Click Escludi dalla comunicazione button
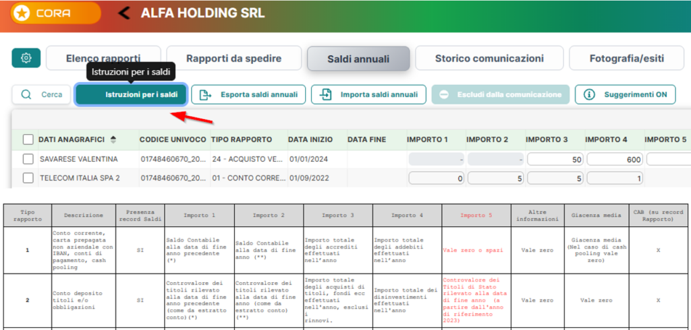Image resolution: width=691 pixels, height=330 pixels. (x=500, y=94)
